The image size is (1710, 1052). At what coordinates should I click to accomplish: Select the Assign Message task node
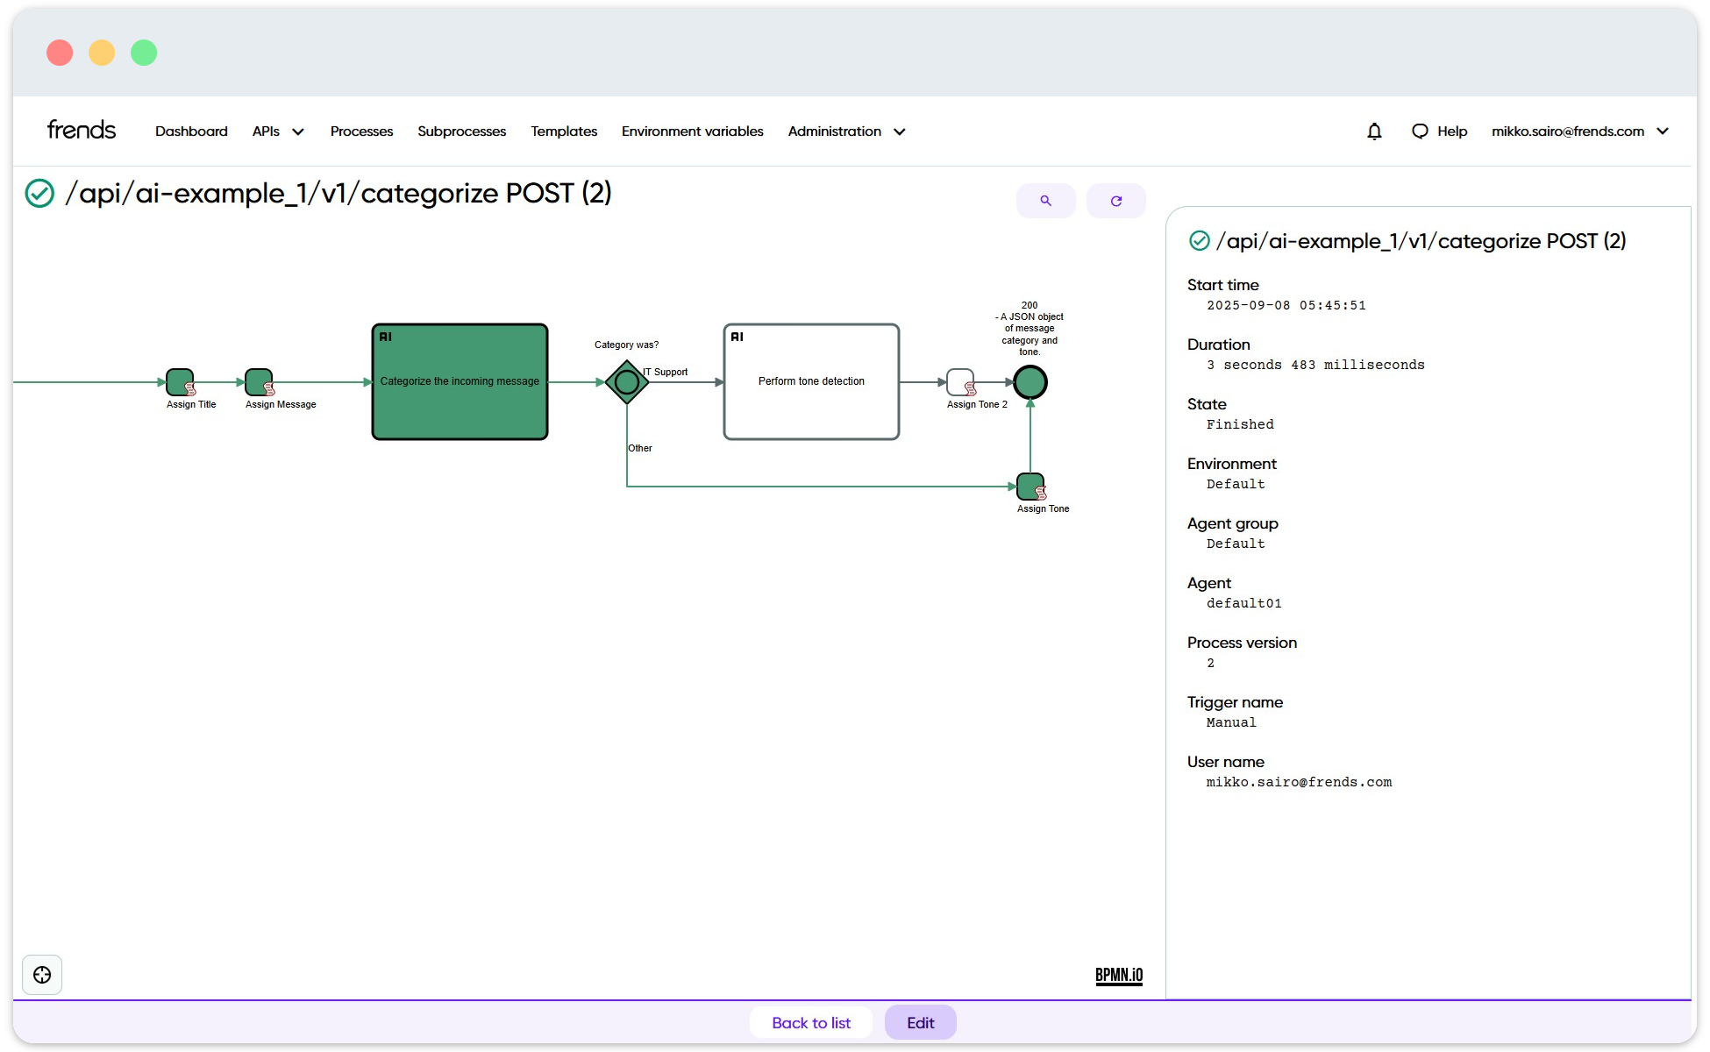pos(259,382)
